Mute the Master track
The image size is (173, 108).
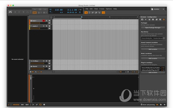[49, 66]
